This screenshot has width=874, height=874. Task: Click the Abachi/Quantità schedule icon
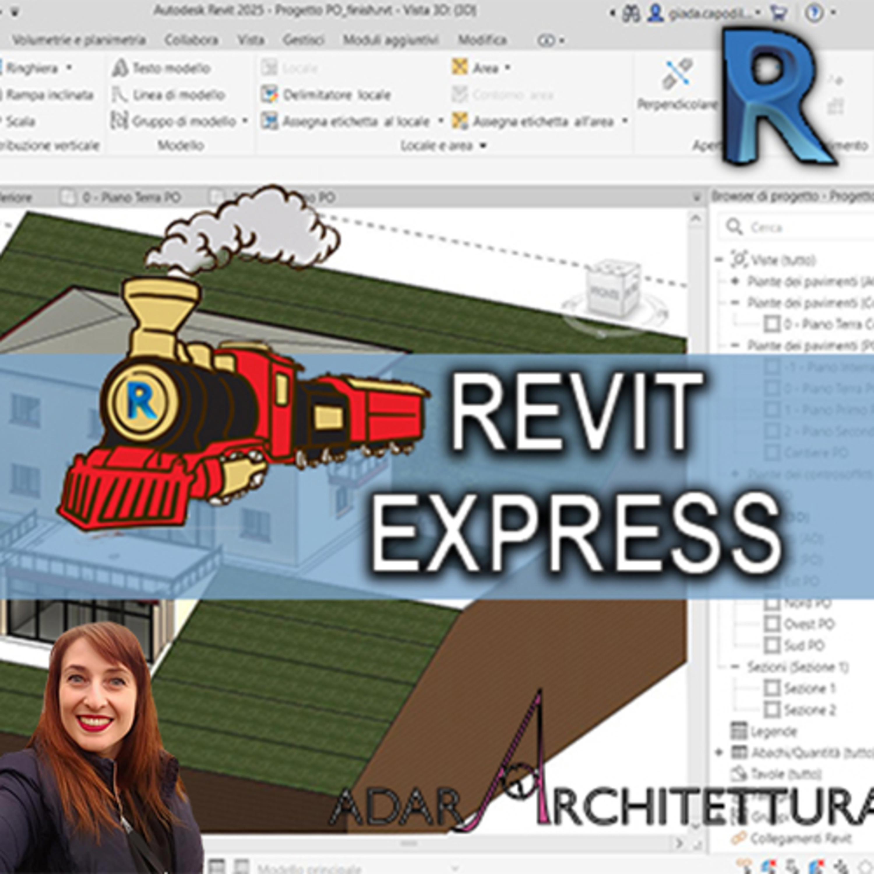[x=739, y=753]
